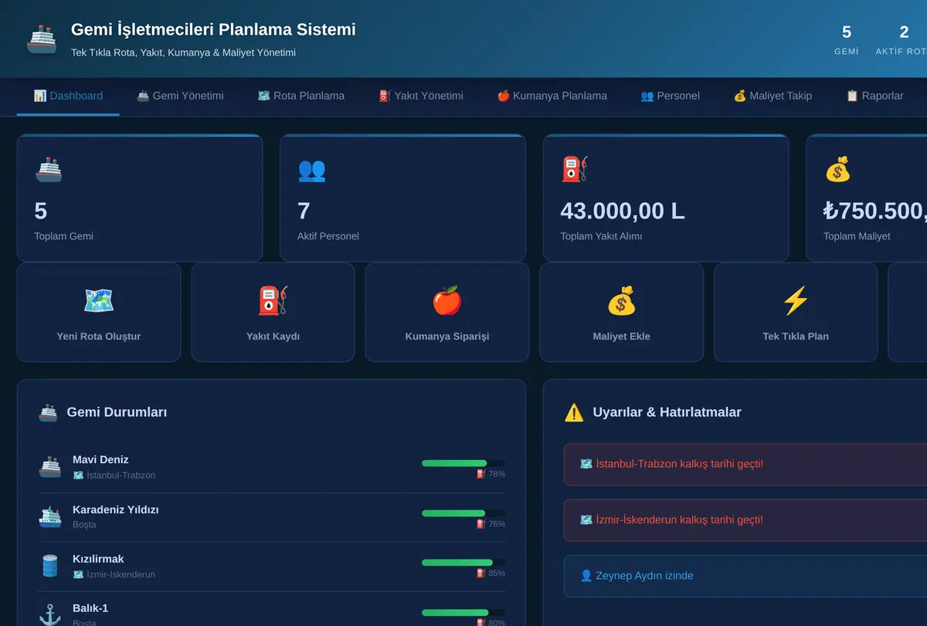Click the Karadeniz Yıldızı fuel level bar

tap(463, 513)
